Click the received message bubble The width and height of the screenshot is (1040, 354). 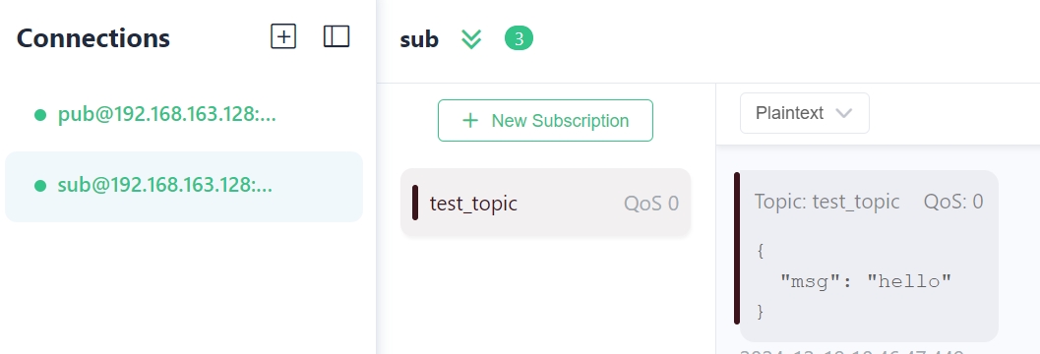[869, 256]
